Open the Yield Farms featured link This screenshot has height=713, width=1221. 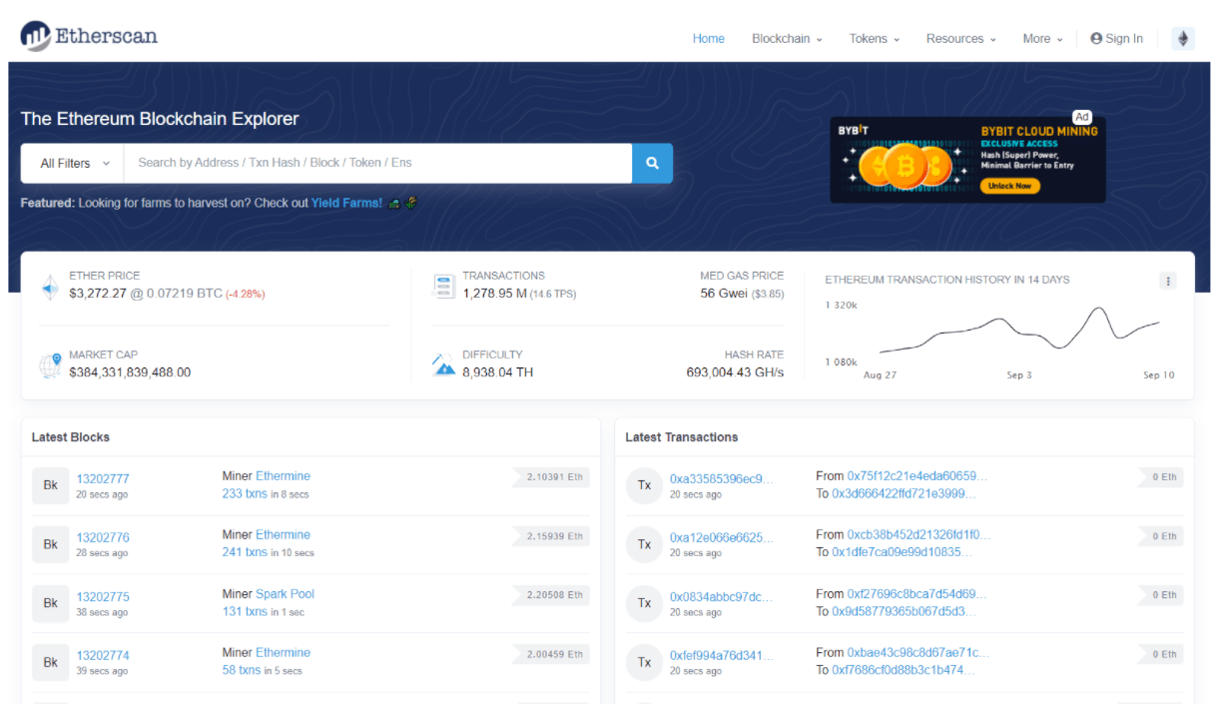346,203
